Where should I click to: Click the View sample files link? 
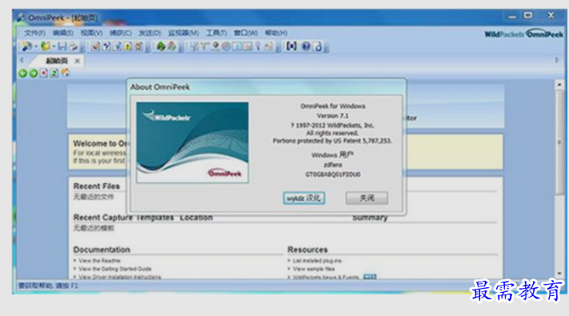pos(314,269)
